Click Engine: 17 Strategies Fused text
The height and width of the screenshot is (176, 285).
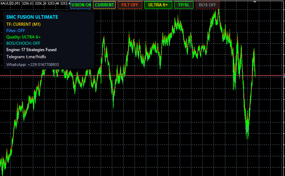point(31,50)
